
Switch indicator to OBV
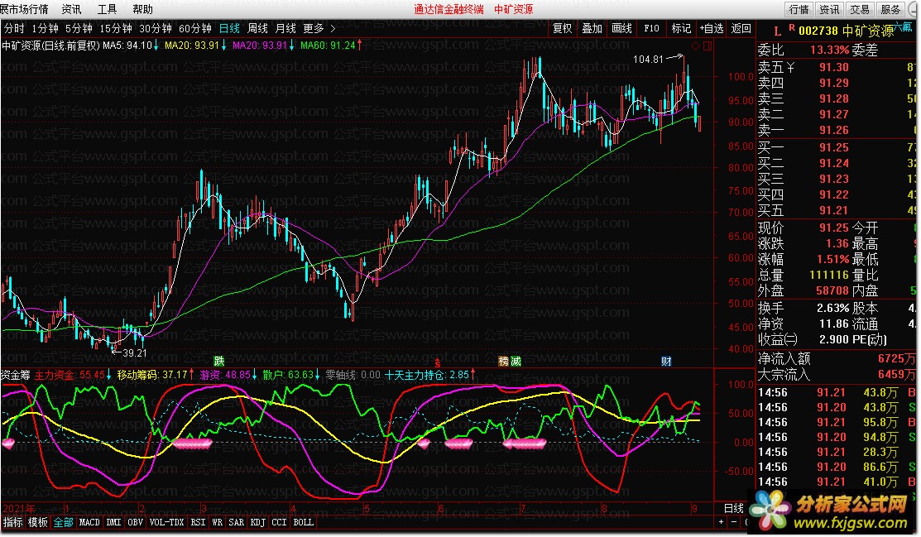point(135,522)
